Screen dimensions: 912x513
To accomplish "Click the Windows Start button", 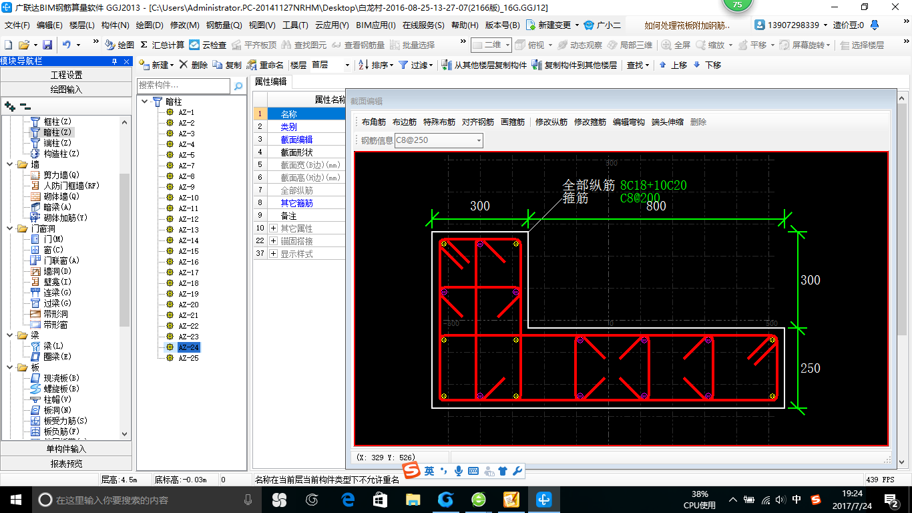I will pyautogui.click(x=15, y=499).
